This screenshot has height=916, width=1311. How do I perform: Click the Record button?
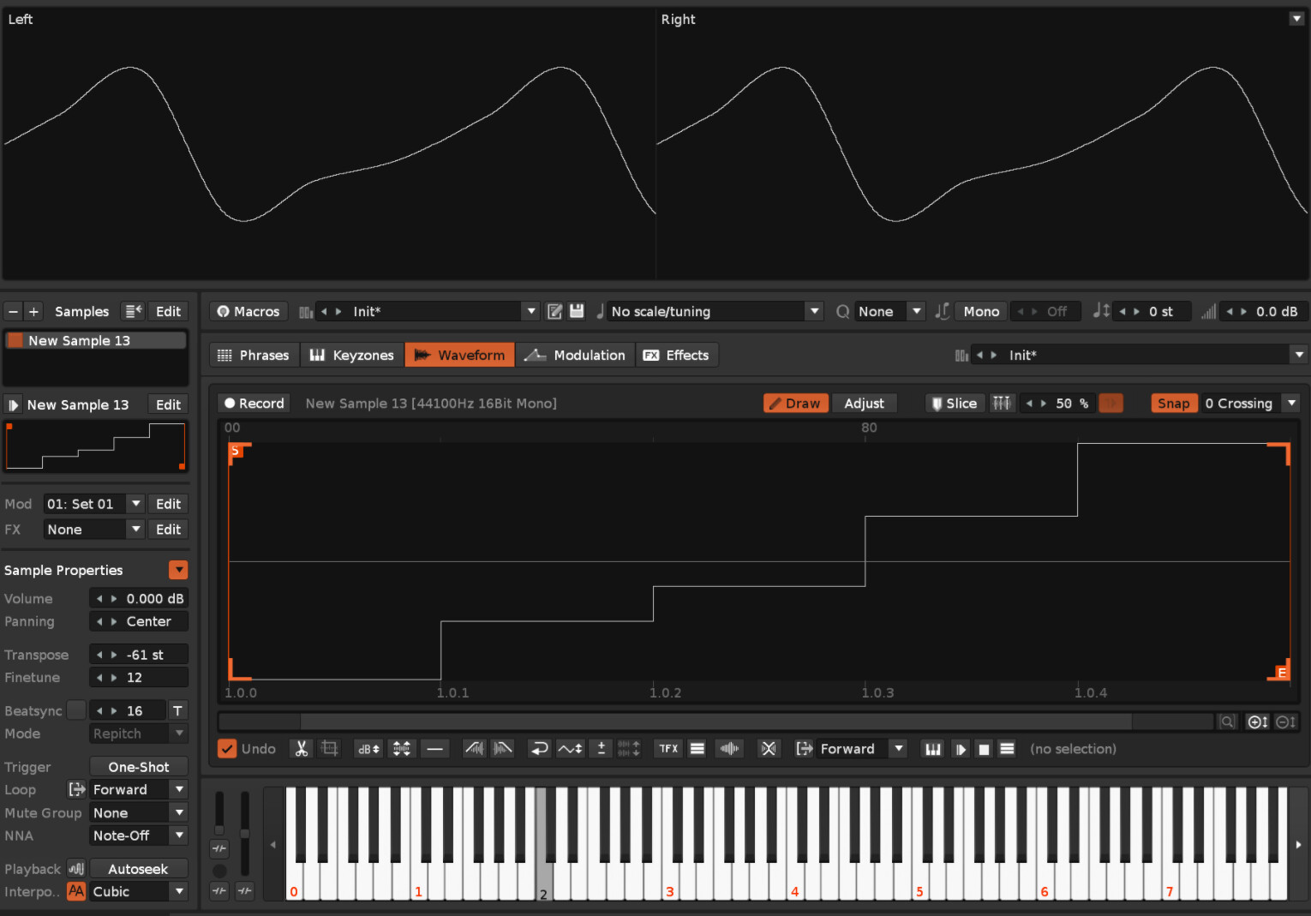pyautogui.click(x=254, y=404)
